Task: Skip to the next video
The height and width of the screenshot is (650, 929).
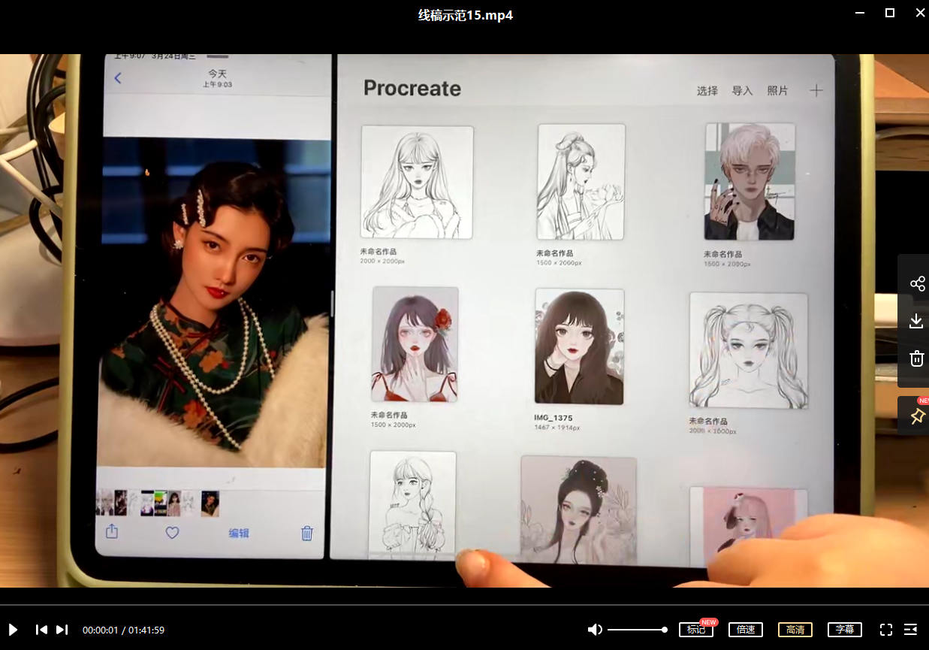Action: [x=62, y=630]
